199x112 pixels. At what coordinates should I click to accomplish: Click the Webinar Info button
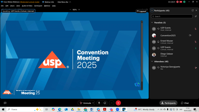[x=48, y=2]
